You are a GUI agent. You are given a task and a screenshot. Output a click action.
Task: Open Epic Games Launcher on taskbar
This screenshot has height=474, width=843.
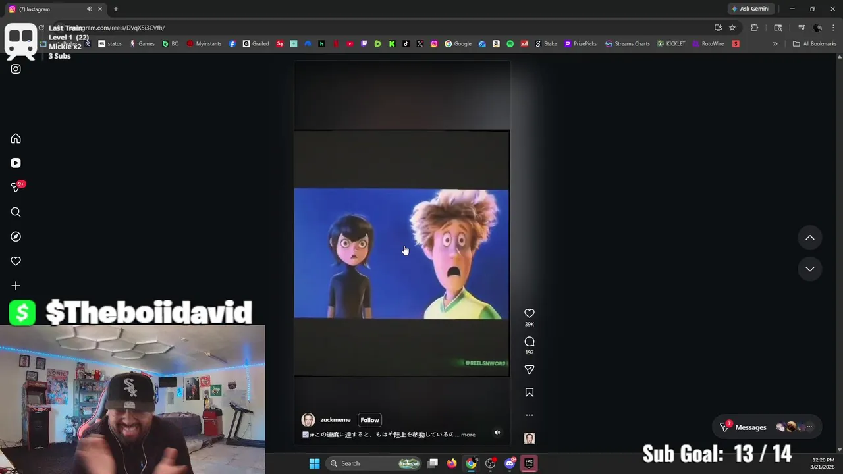529,463
